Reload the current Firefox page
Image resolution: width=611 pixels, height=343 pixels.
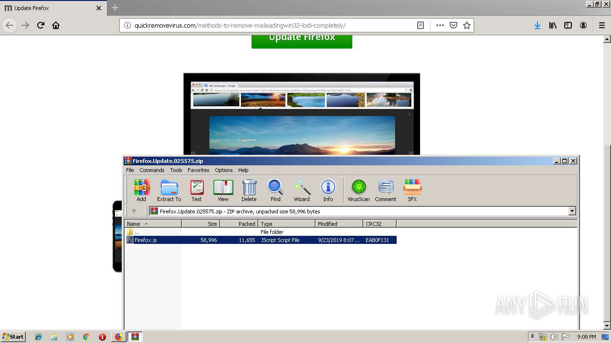point(41,25)
